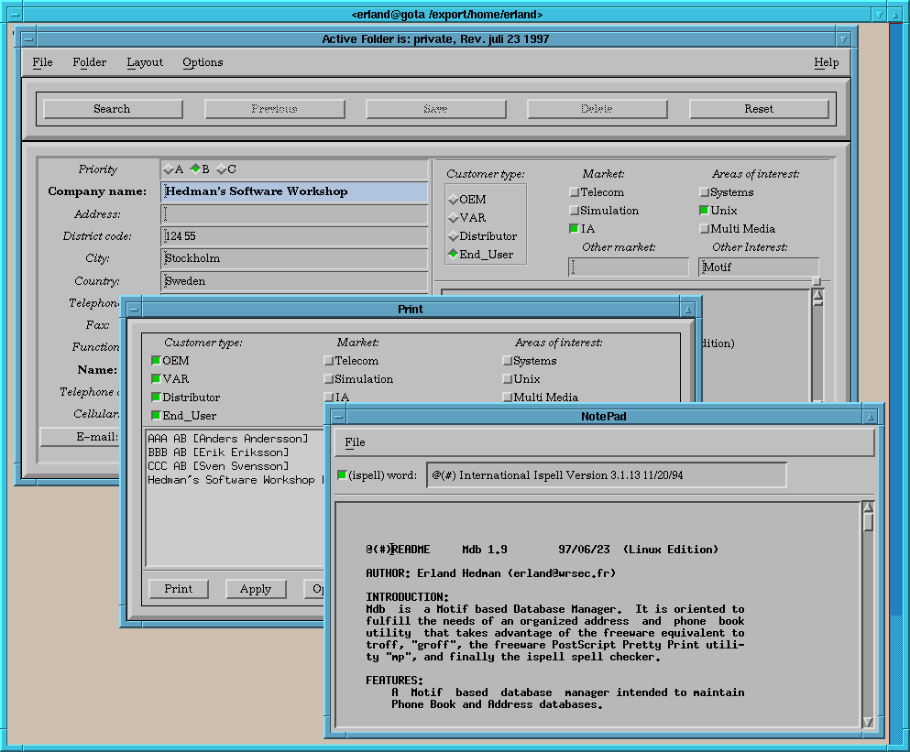Enable Telecom market in the main form
The height and width of the screenshot is (752, 910).
[x=574, y=192]
